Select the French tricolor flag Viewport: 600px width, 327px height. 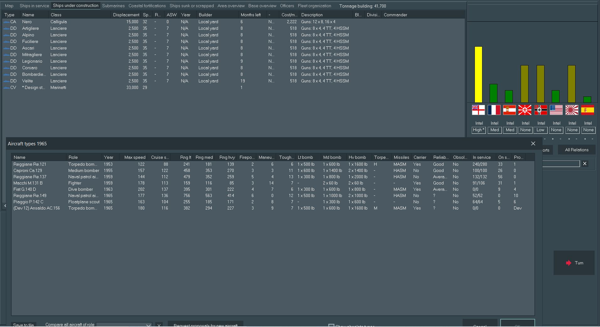[494, 110]
